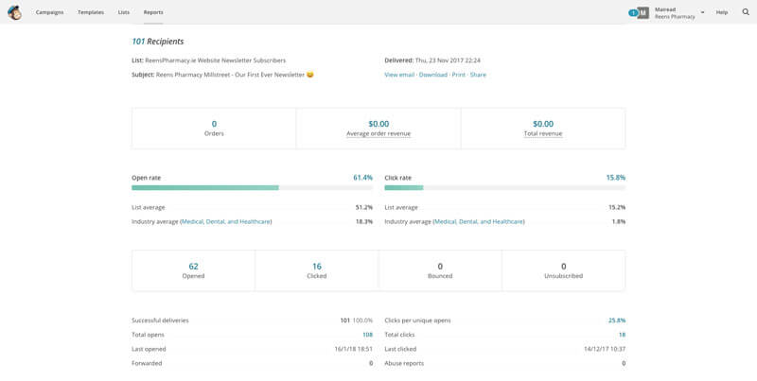Click the Successful deliveries 101 value
The width and height of the screenshot is (757, 381).
pos(344,320)
